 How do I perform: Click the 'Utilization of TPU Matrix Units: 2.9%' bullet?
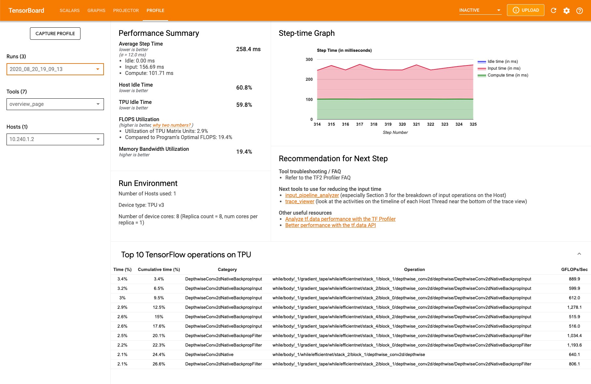(166, 131)
